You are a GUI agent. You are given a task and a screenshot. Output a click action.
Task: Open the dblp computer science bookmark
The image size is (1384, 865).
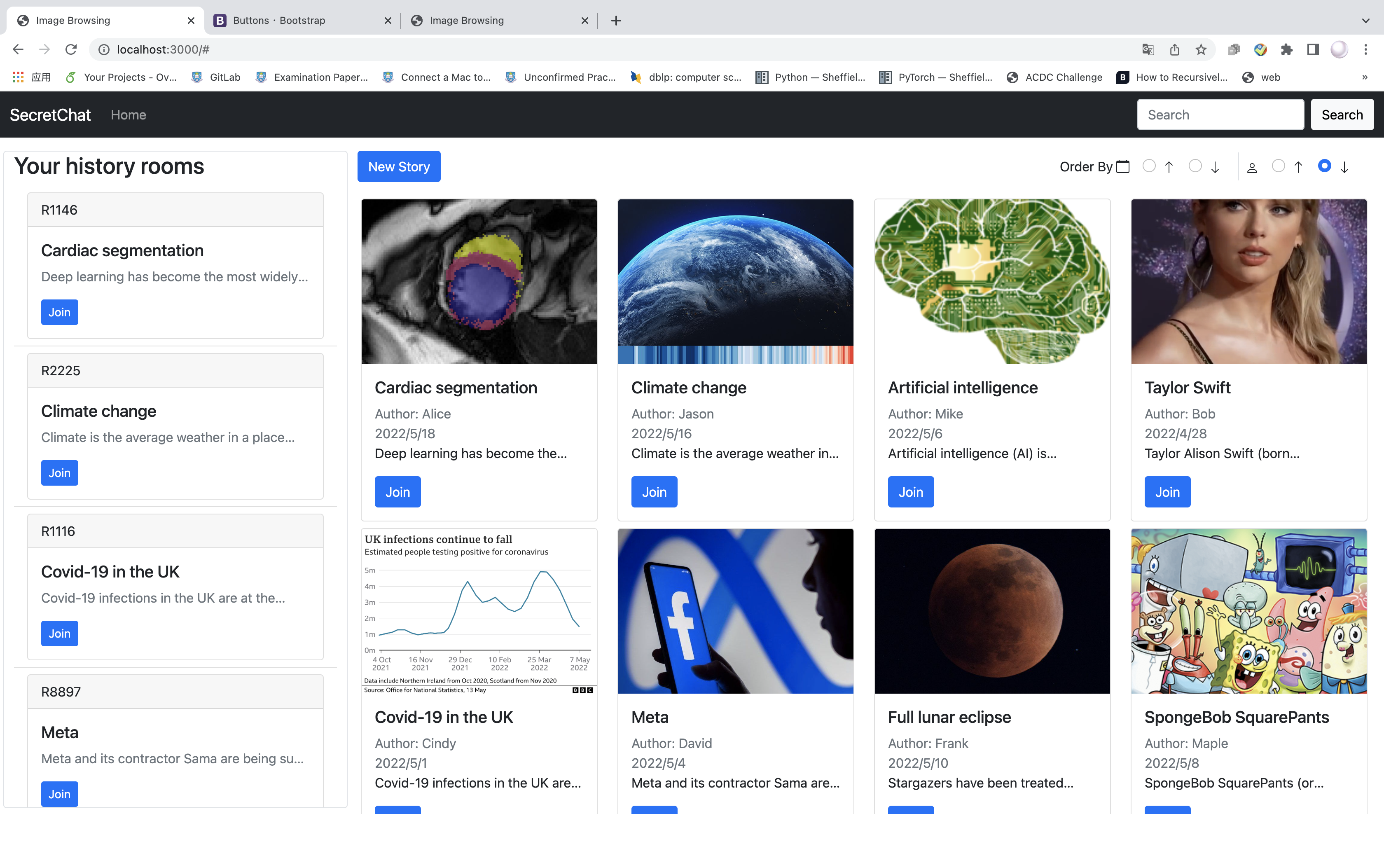[x=686, y=77]
